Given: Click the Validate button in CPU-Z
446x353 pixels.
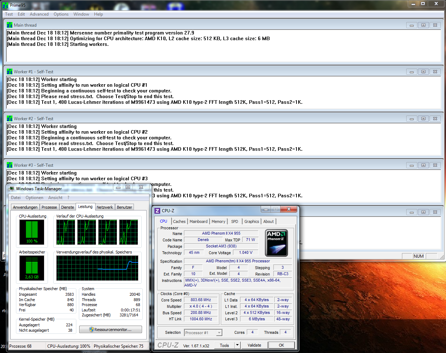Looking at the screenshot, I should [x=254, y=345].
